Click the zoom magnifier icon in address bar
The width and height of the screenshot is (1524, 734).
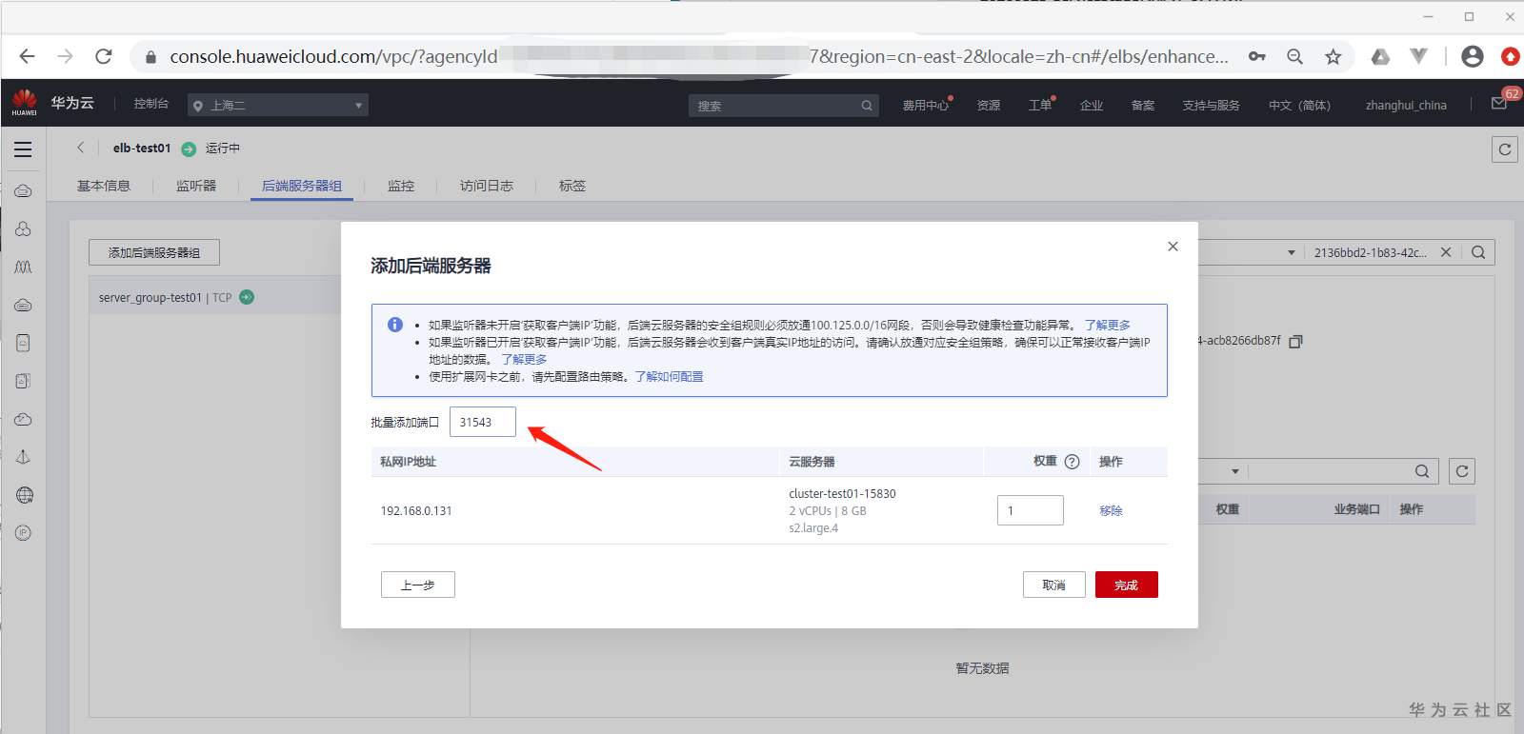[x=1294, y=56]
